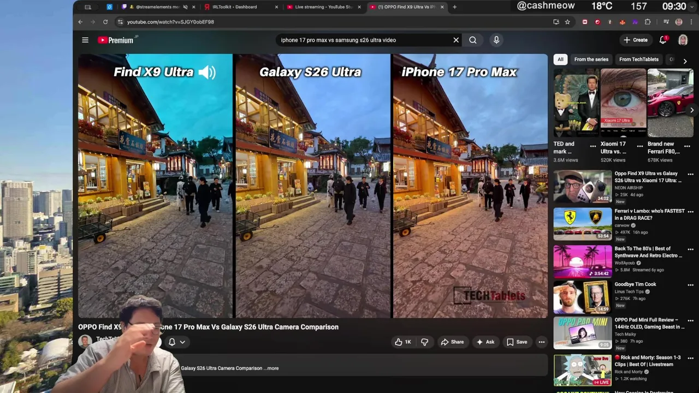Open subscription notification bell dropdown
The height and width of the screenshot is (393, 699).
click(x=176, y=342)
